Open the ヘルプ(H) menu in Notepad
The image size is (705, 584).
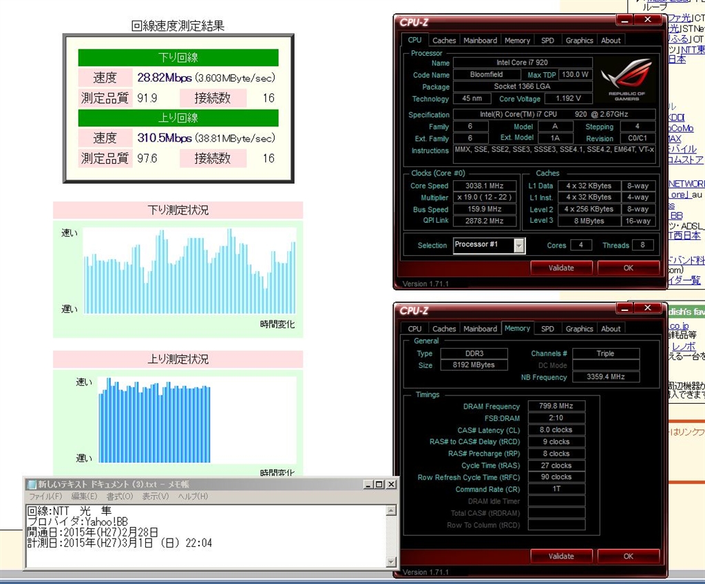(193, 496)
